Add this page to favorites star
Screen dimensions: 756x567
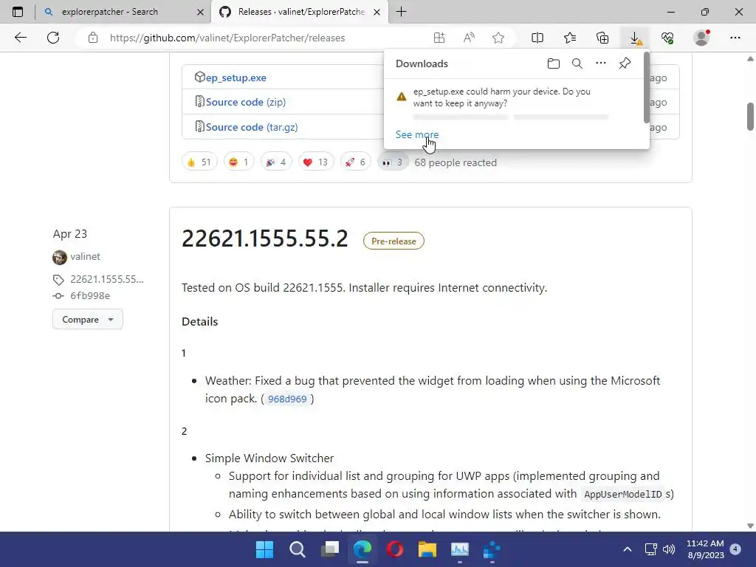(x=498, y=38)
